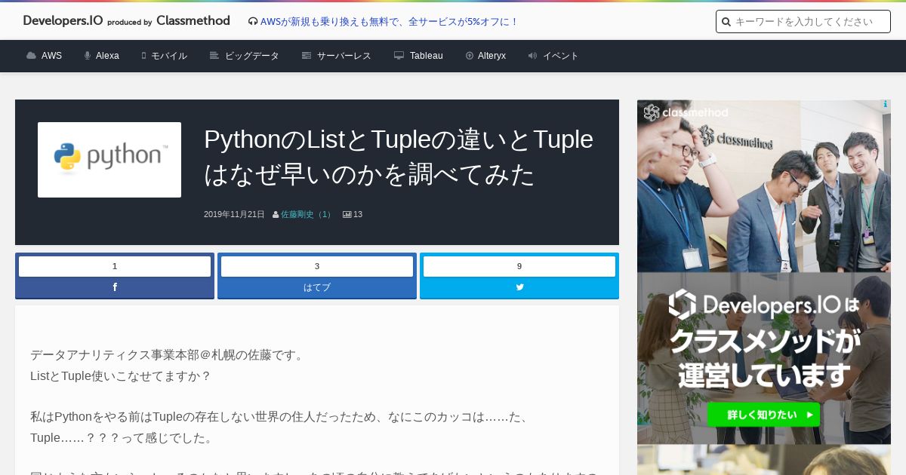
Task: Open the Classmethod logo link
Action: (193, 21)
